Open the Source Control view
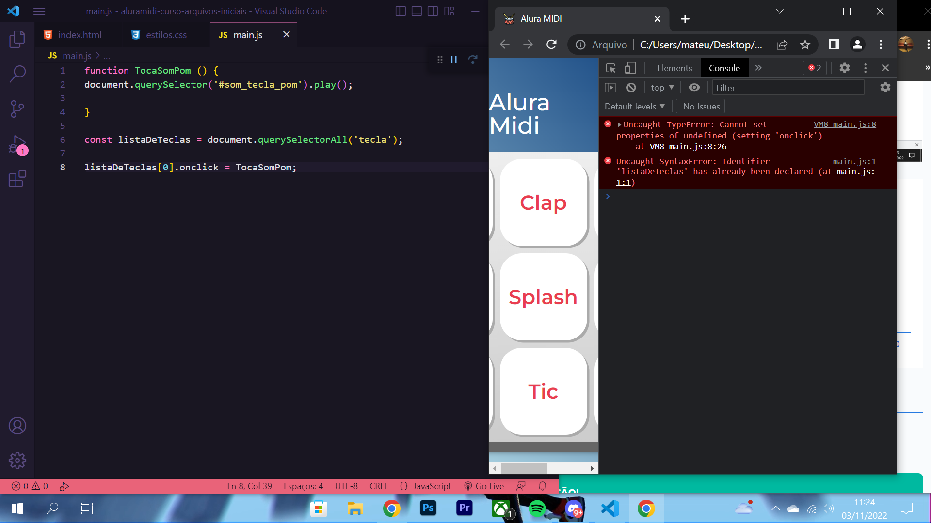 17,109
